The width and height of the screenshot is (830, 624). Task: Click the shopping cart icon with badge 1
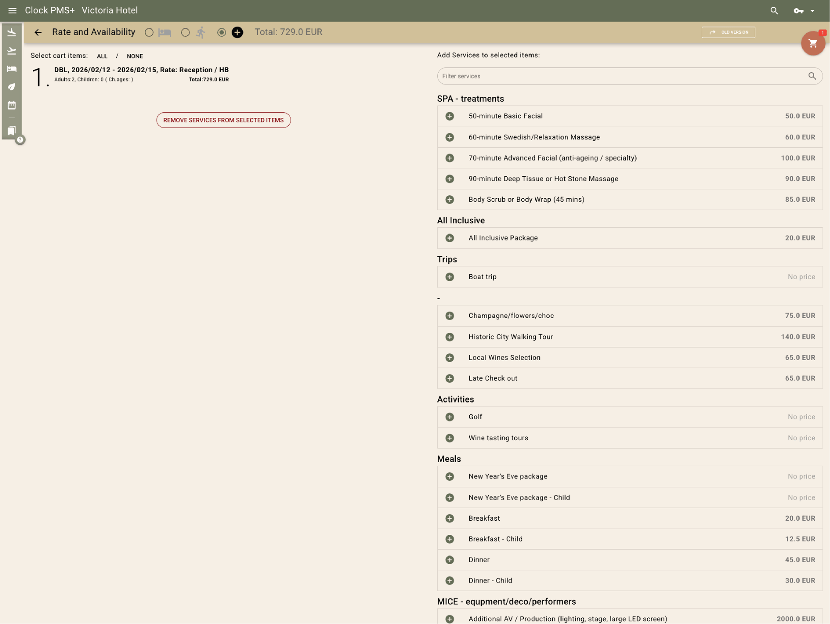pyautogui.click(x=813, y=43)
